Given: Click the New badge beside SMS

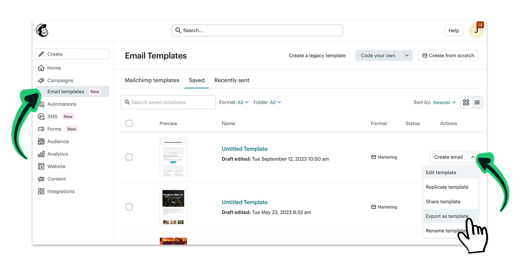Looking at the screenshot, I should coord(68,116).
